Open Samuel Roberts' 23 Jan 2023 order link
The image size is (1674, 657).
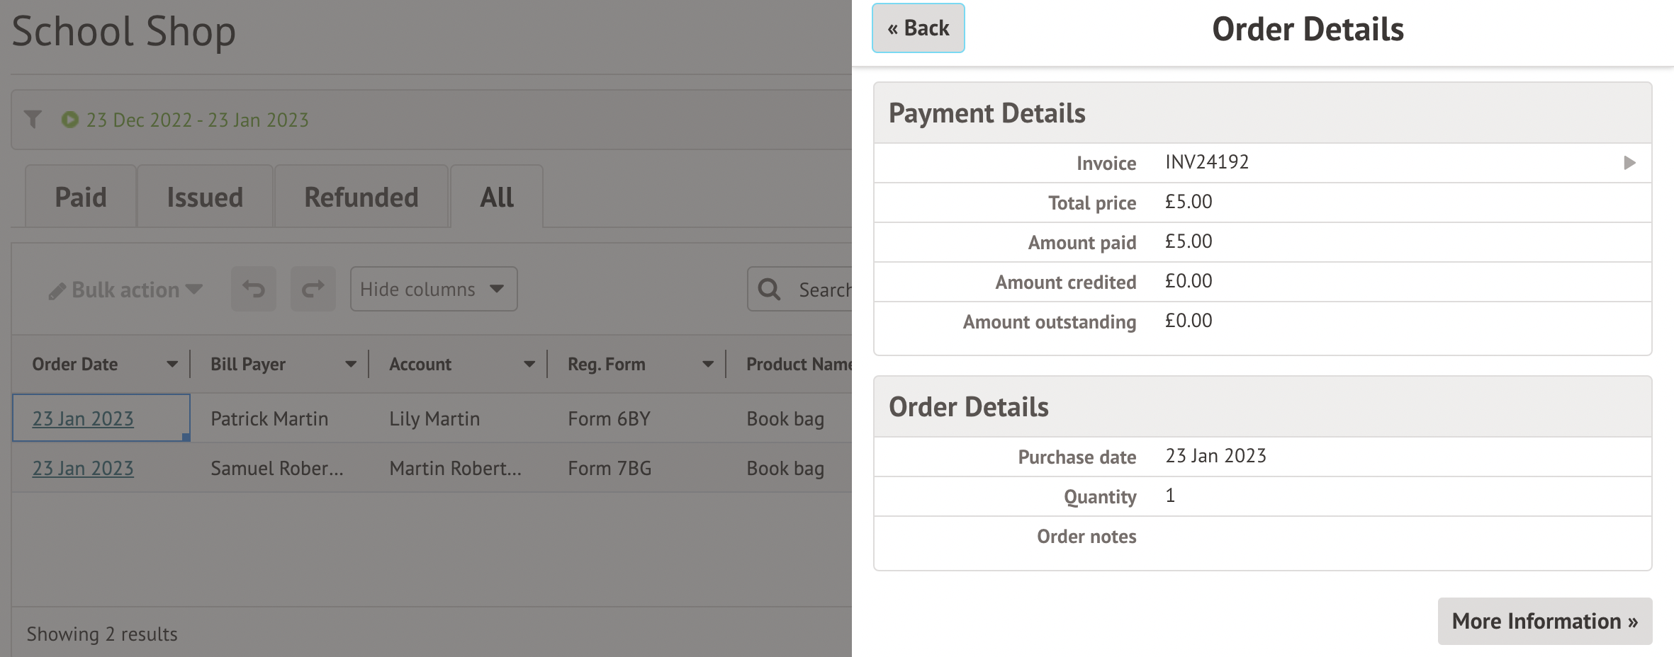coord(83,468)
